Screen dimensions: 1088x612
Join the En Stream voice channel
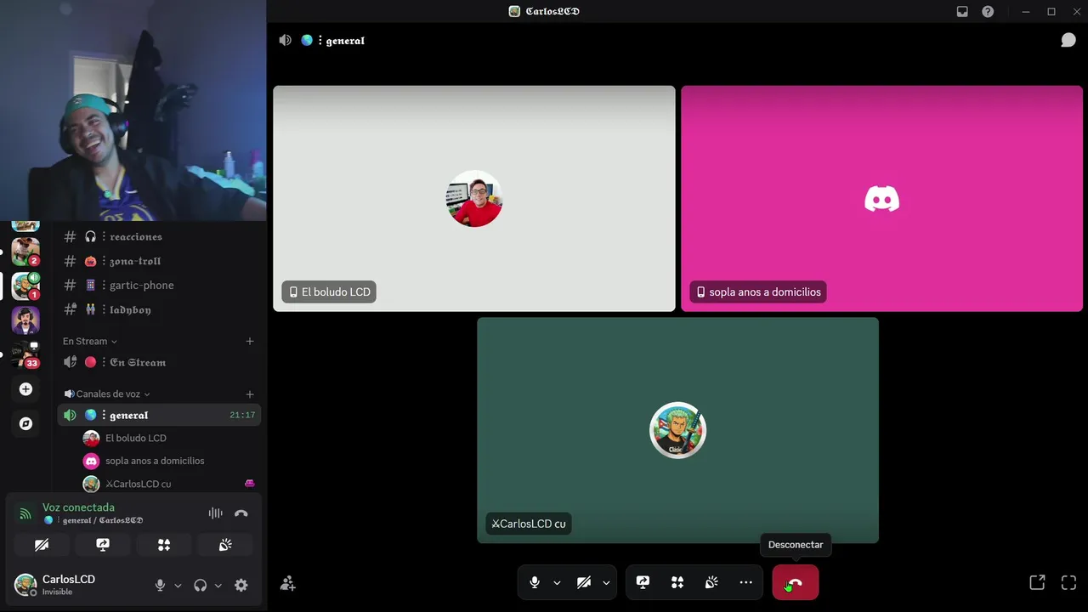(x=158, y=362)
